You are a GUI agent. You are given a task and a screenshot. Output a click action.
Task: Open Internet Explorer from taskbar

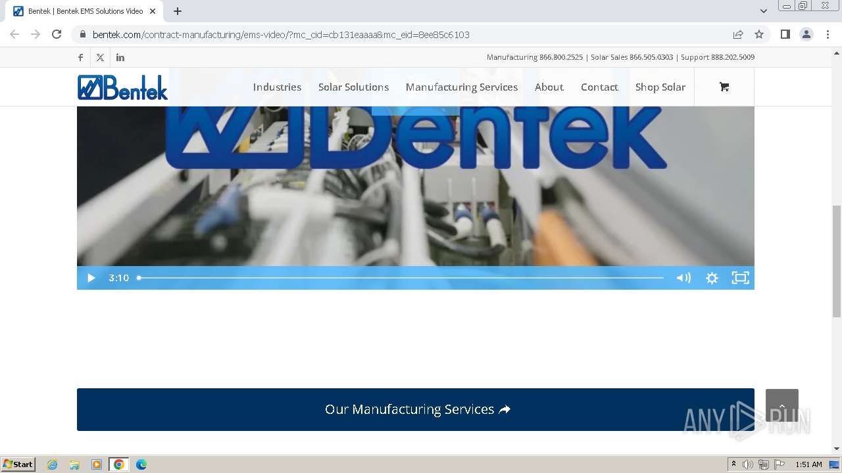point(53,464)
